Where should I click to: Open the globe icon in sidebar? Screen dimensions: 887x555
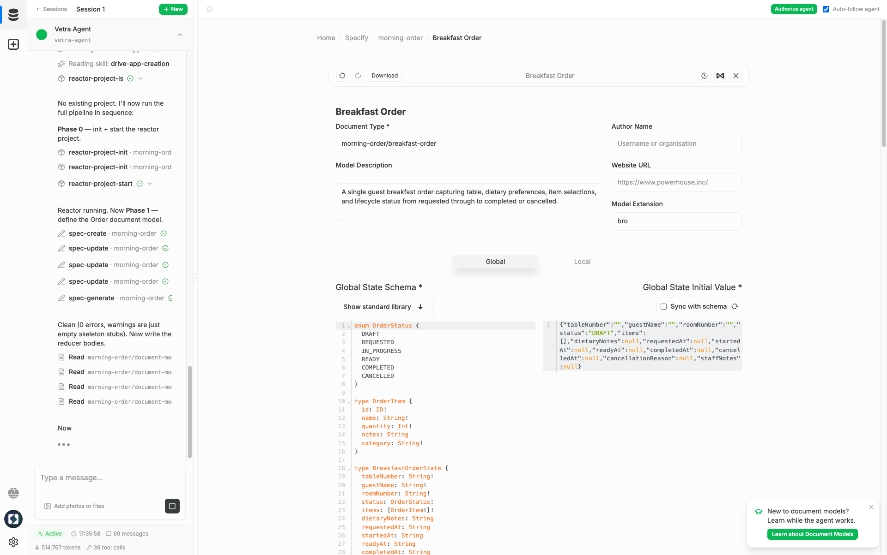tap(13, 493)
